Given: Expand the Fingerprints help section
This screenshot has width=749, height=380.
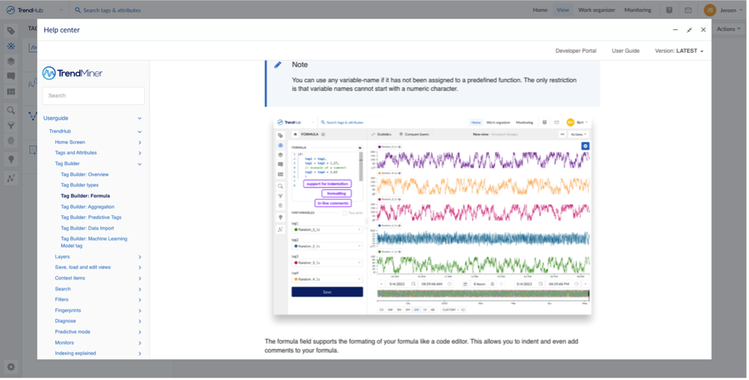Looking at the screenshot, I should (x=139, y=311).
